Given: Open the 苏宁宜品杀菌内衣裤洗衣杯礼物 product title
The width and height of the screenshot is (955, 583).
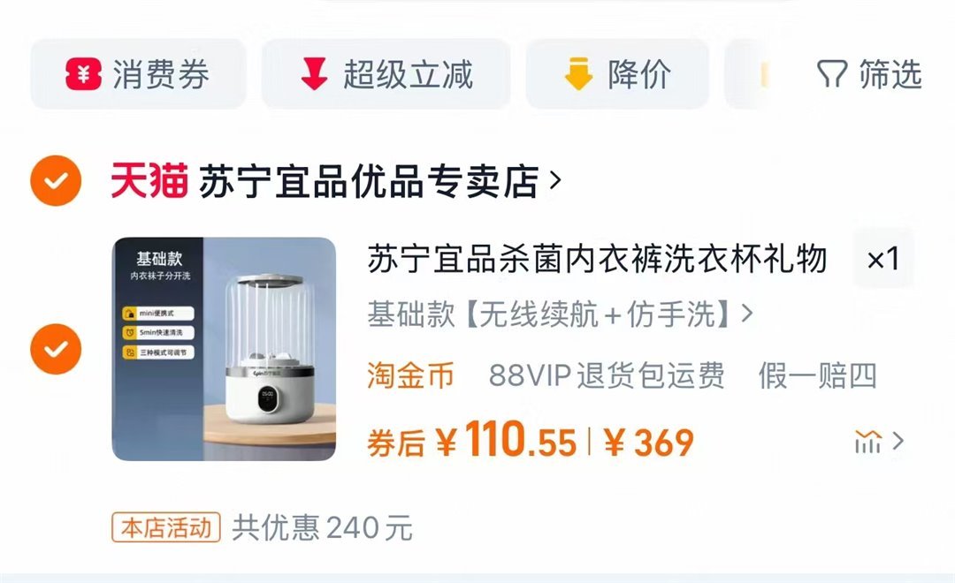Looking at the screenshot, I should [x=597, y=259].
